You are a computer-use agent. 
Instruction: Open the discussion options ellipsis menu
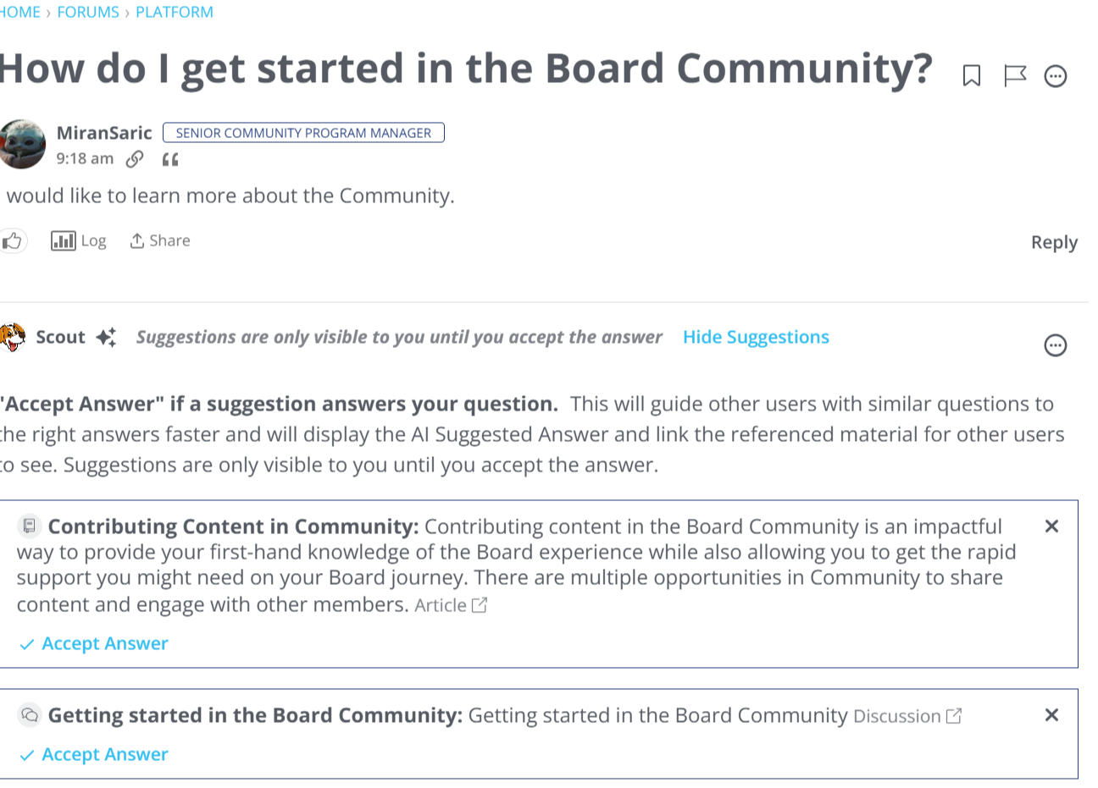1056,76
